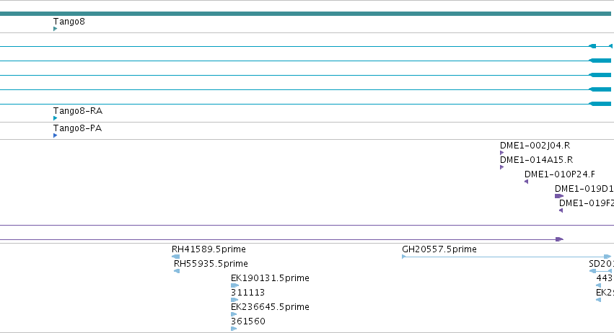Select the SD20 feature left arrow glyph

point(592,271)
